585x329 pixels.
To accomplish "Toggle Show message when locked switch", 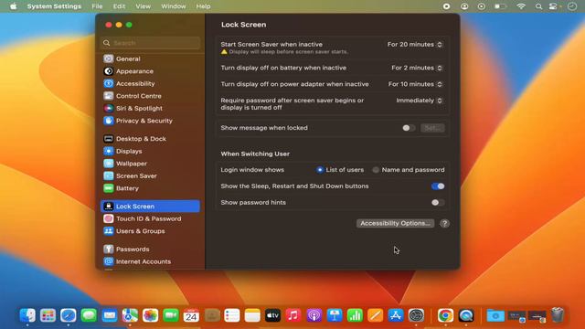I will (x=409, y=128).
